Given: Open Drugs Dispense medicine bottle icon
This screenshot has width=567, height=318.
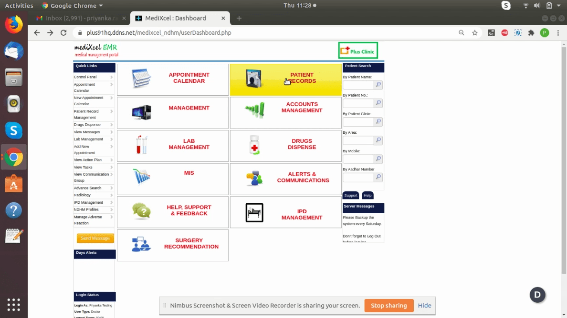Looking at the screenshot, I should [x=254, y=145].
